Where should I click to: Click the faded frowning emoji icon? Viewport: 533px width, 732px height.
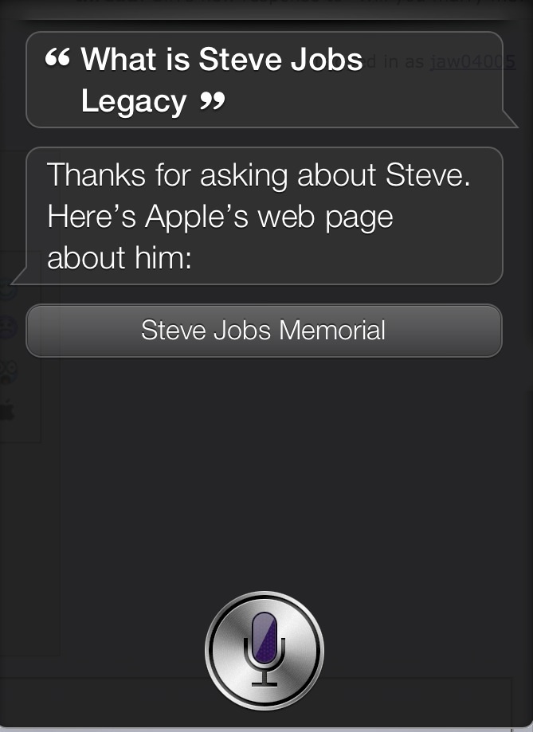[9, 327]
